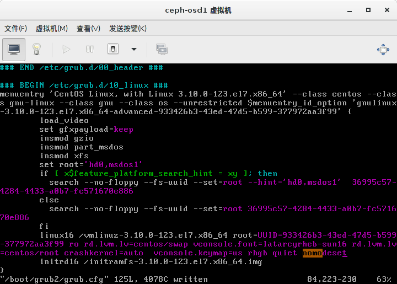Viewport: 397px width, 284px height.
Task: Click 'vconsole.font=latarcyrheb-sun16' parameter
Action: click(270, 244)
